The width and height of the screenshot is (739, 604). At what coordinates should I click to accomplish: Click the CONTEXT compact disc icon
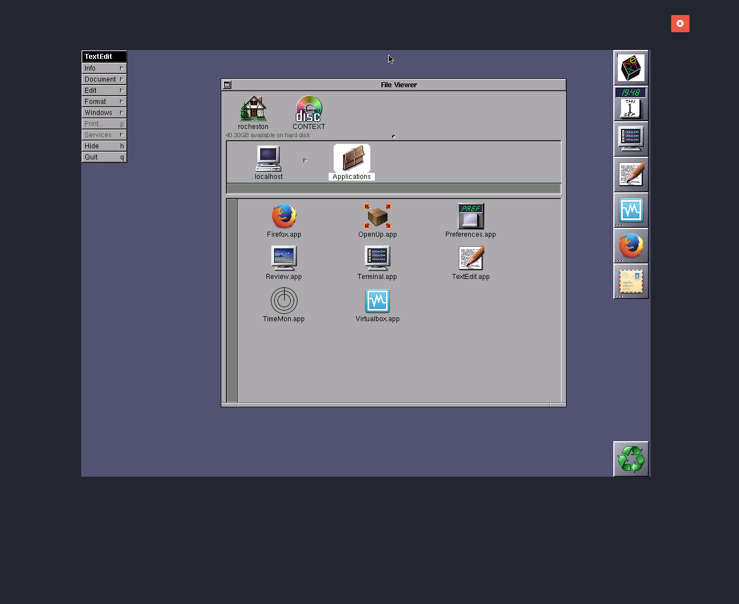tap(309, 108)
